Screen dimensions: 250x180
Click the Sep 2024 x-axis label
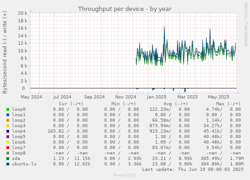[x=95, y=97]
